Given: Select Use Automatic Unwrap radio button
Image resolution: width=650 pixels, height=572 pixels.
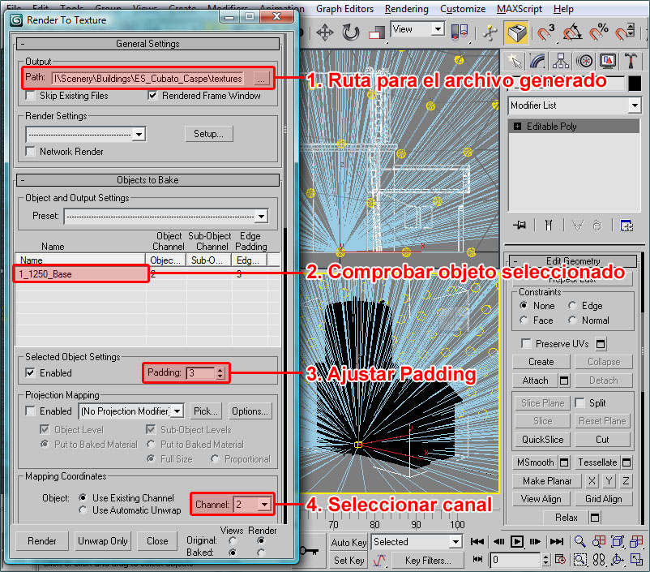Looking at the screenshot, I should [x=83, y=510].
